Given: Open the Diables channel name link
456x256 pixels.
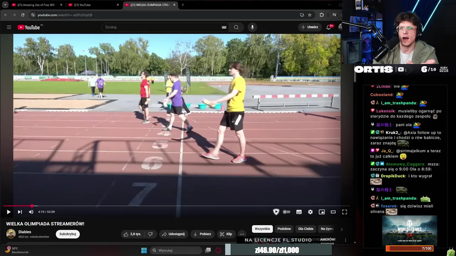Looking at the screenshot, I should click(25, 232).
